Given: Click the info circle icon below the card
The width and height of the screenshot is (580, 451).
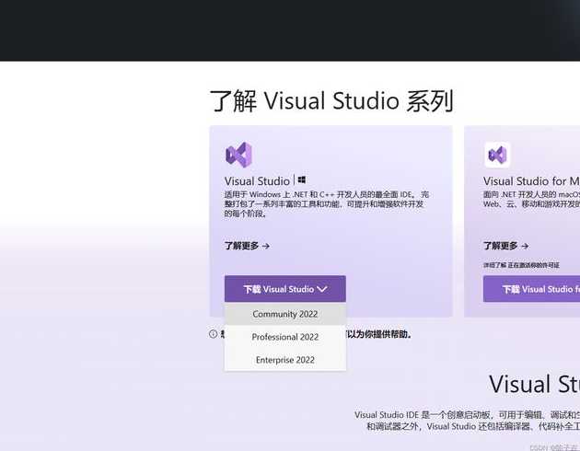Looking at the screenshot, I should tap(213, 334).
